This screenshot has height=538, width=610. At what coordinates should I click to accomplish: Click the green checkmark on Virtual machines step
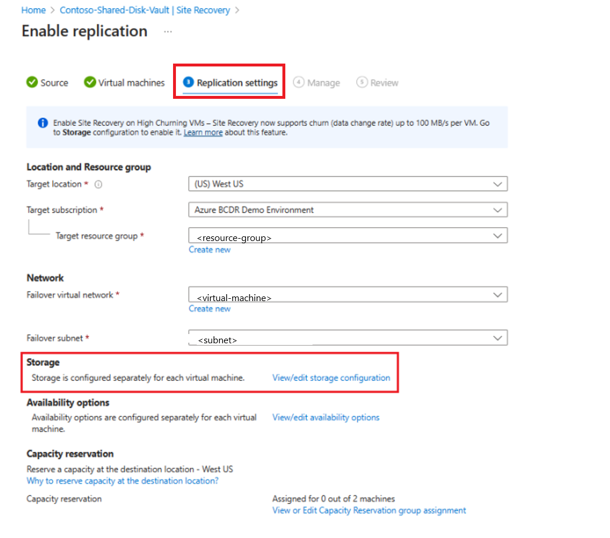90,83
